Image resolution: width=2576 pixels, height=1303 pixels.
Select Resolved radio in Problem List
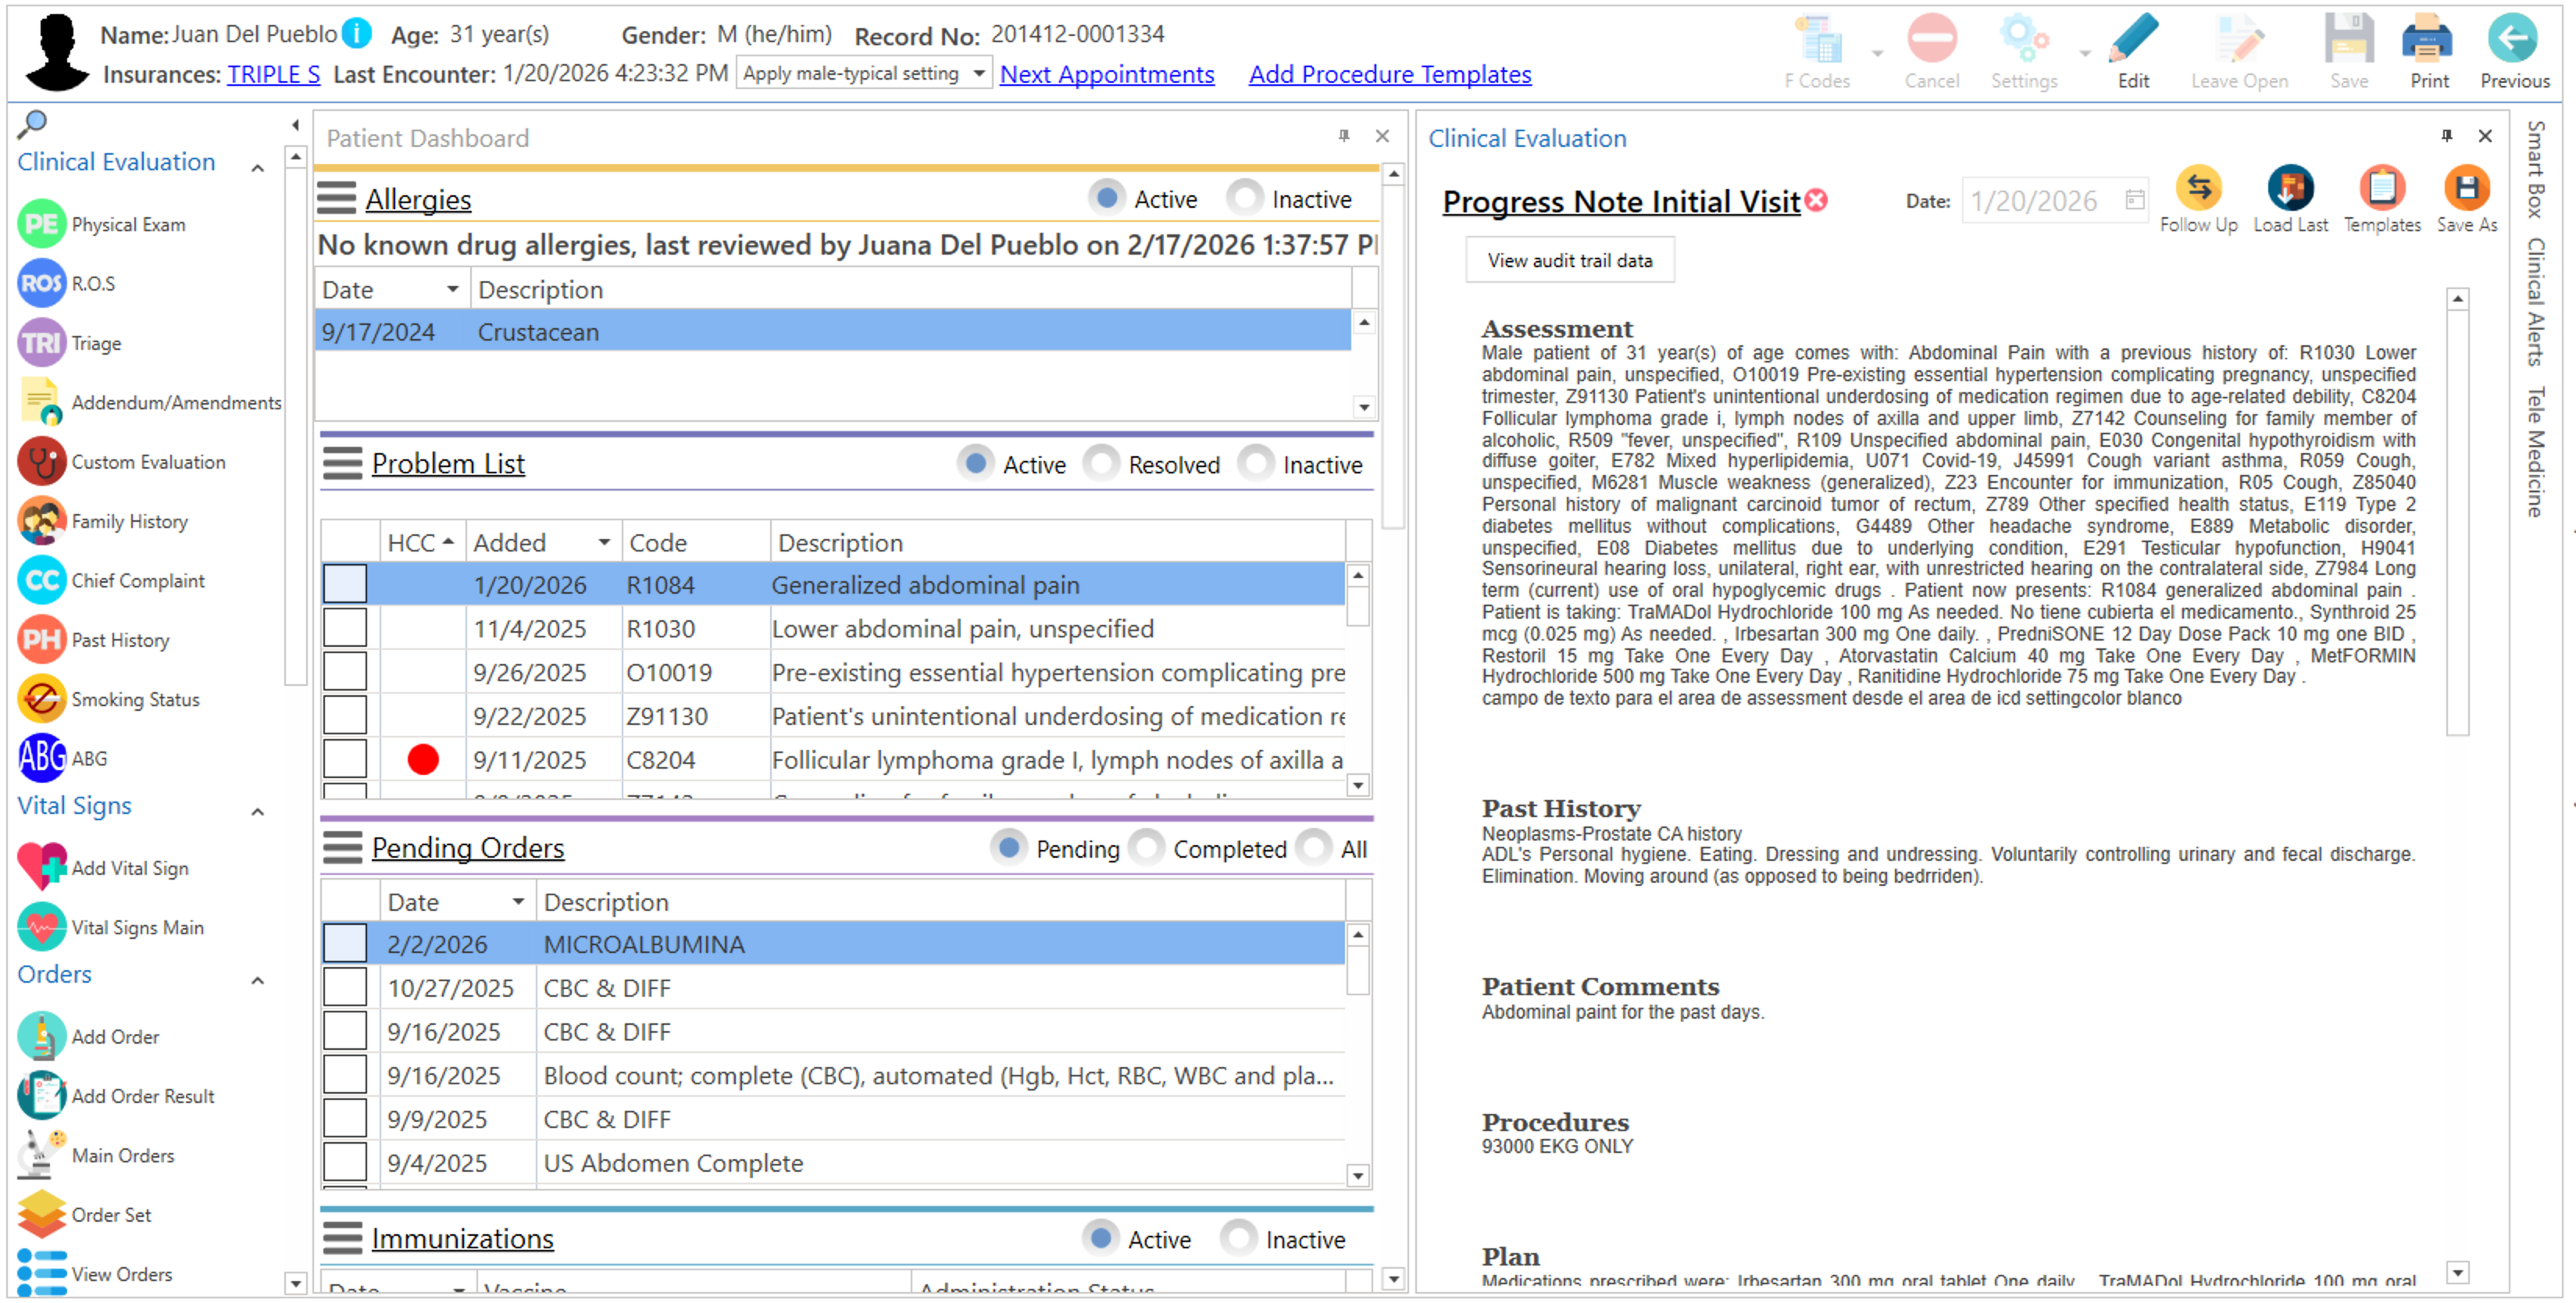point(1102,464)
